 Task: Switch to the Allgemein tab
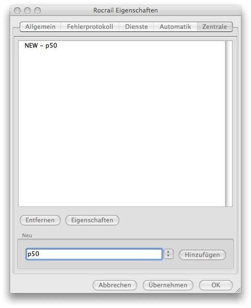pos(40,27)
